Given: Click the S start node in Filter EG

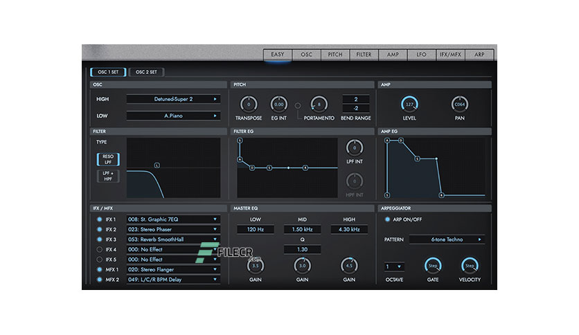Looking at the screenshot, I should [x=240, y=141].
